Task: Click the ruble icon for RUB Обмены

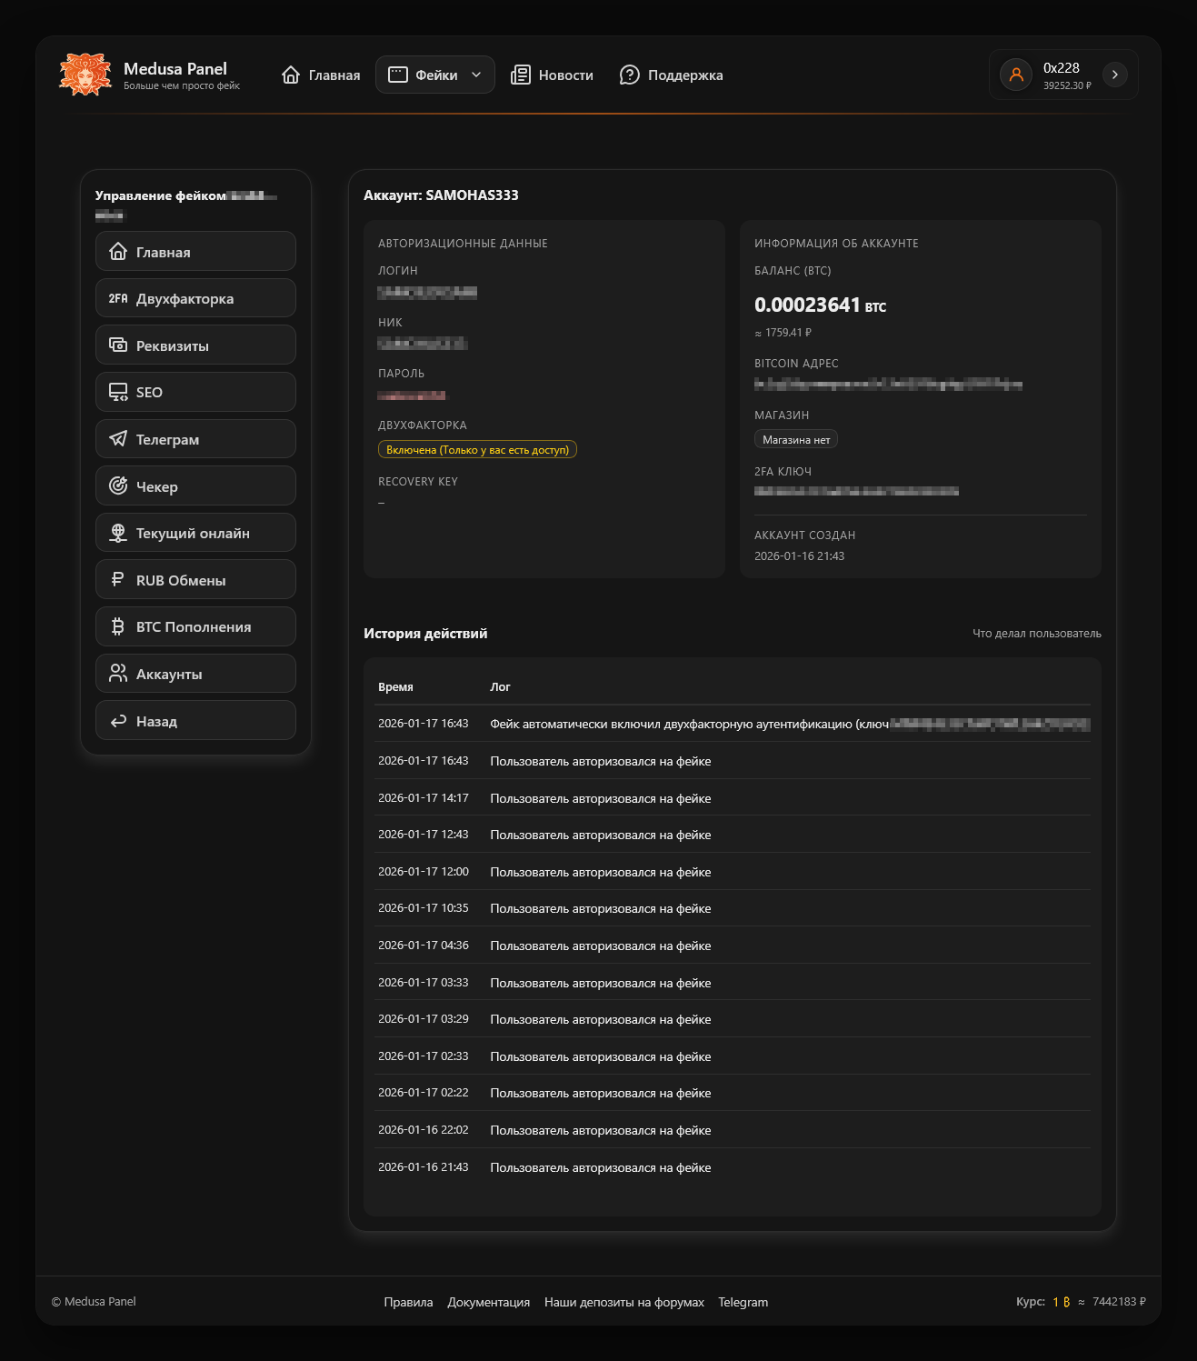Action: click(x=118, y=580)
